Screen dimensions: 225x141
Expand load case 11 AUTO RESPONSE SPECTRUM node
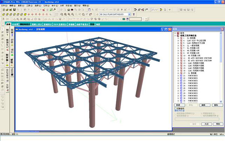pos(178,58)
